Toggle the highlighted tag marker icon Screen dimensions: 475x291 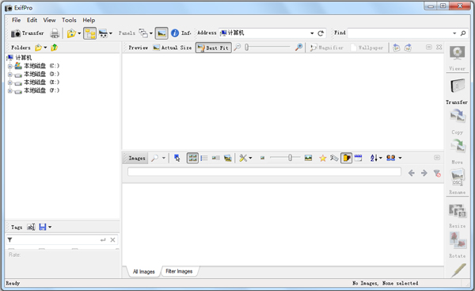coord(347,158)
